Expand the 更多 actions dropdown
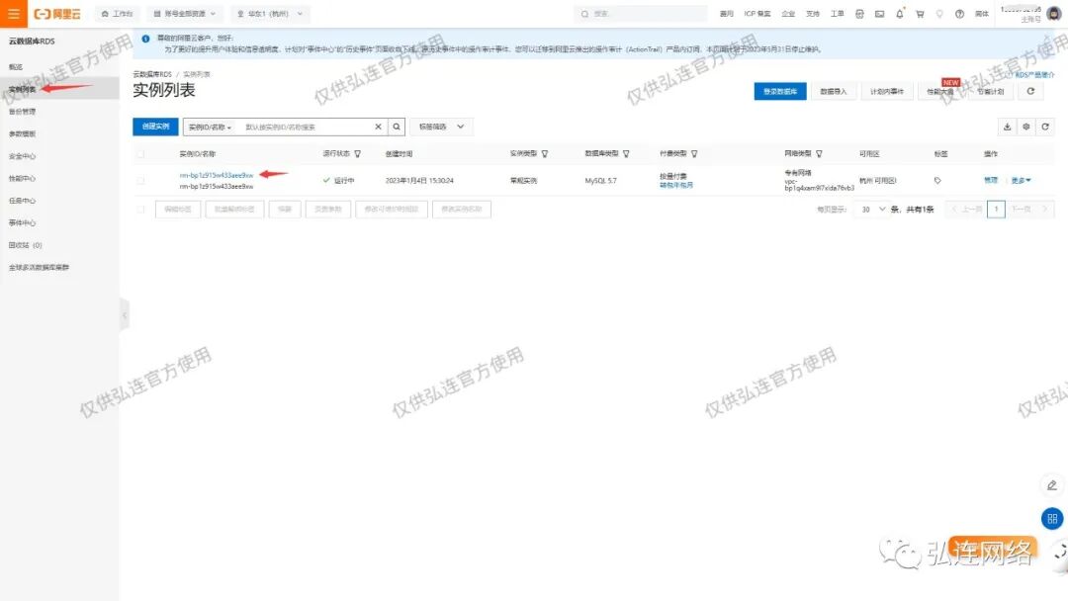 (1021, 180)
